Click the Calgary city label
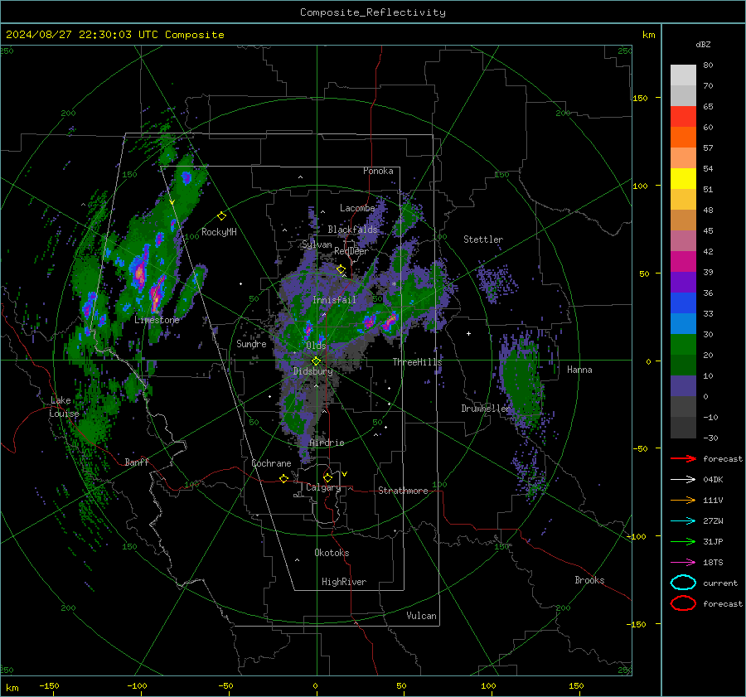 (x=323, y=487)
